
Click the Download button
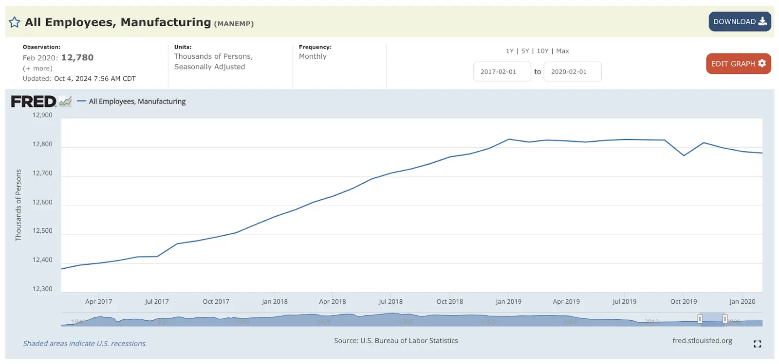740,22
